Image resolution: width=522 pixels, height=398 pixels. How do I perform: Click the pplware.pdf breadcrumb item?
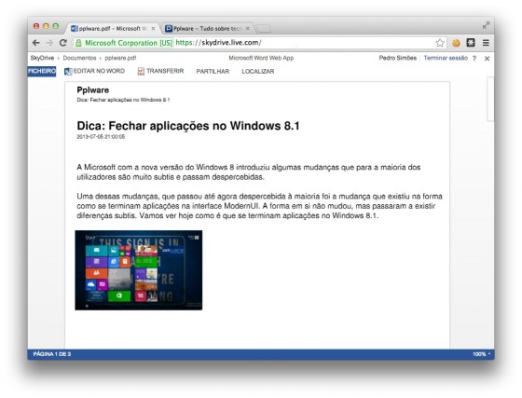tap(120, 58)
